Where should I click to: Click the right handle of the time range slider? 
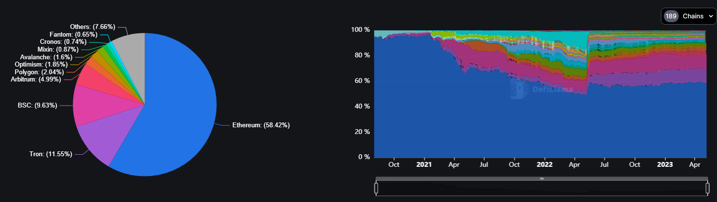(707, 188)
